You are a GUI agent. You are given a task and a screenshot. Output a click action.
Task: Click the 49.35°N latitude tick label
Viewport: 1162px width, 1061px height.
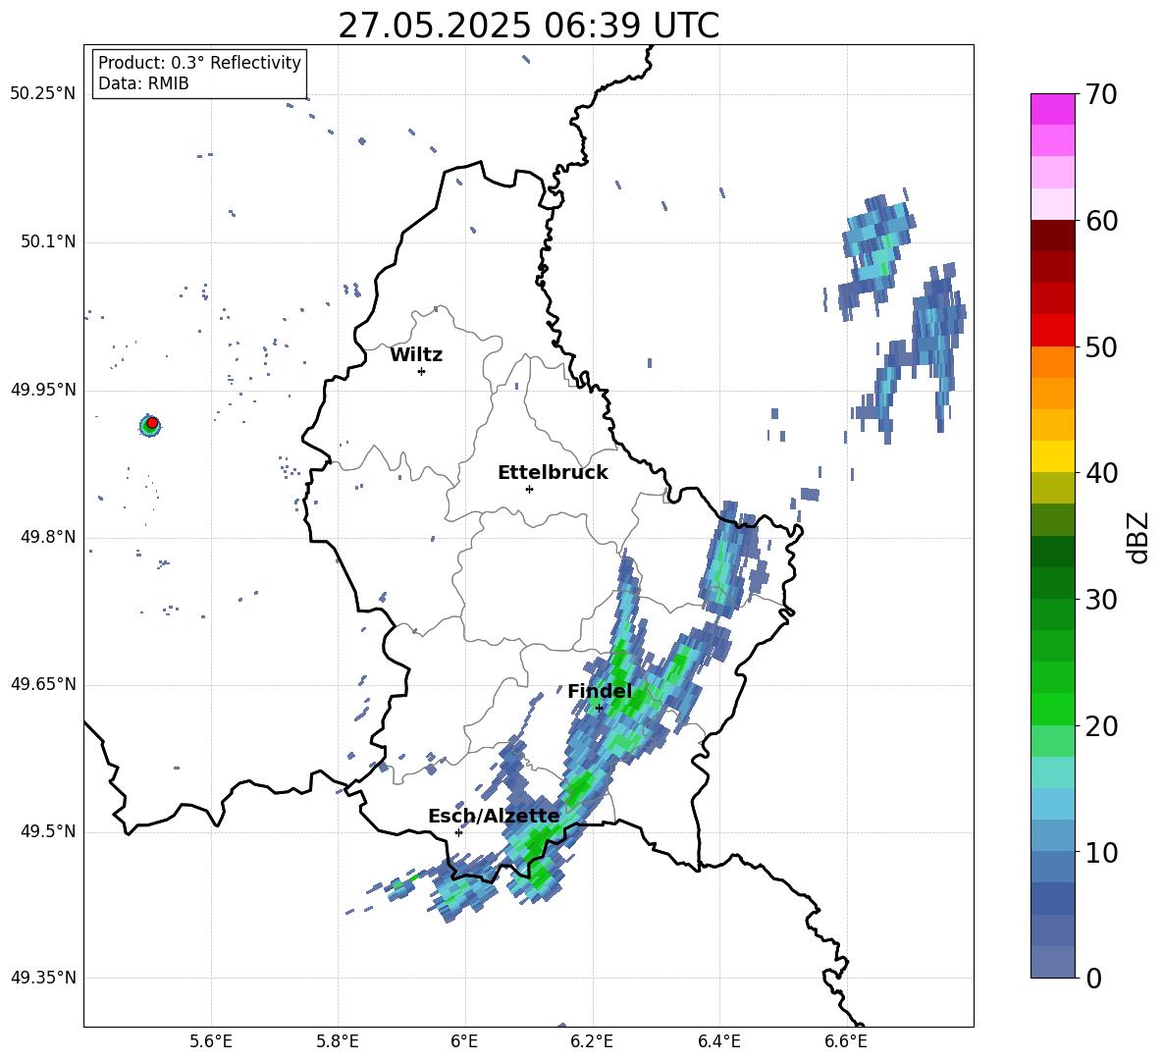click(x=43, y=978)
